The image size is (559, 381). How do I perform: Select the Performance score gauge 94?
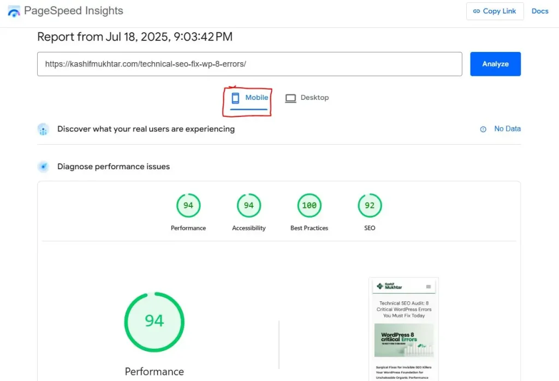[x=188, y=205]
